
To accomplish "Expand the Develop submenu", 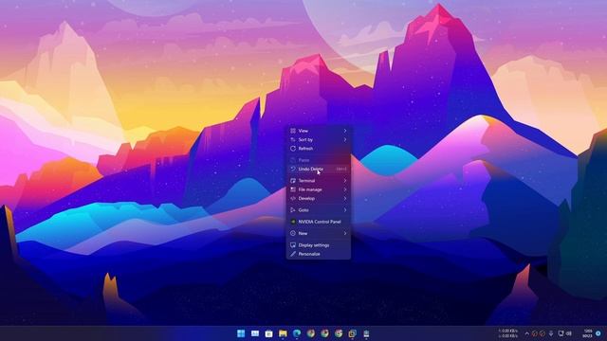I will tap(319, 198).
